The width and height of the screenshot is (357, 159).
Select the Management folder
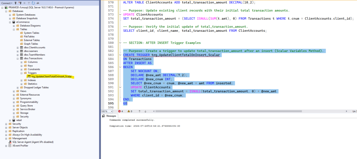(20, 138)
